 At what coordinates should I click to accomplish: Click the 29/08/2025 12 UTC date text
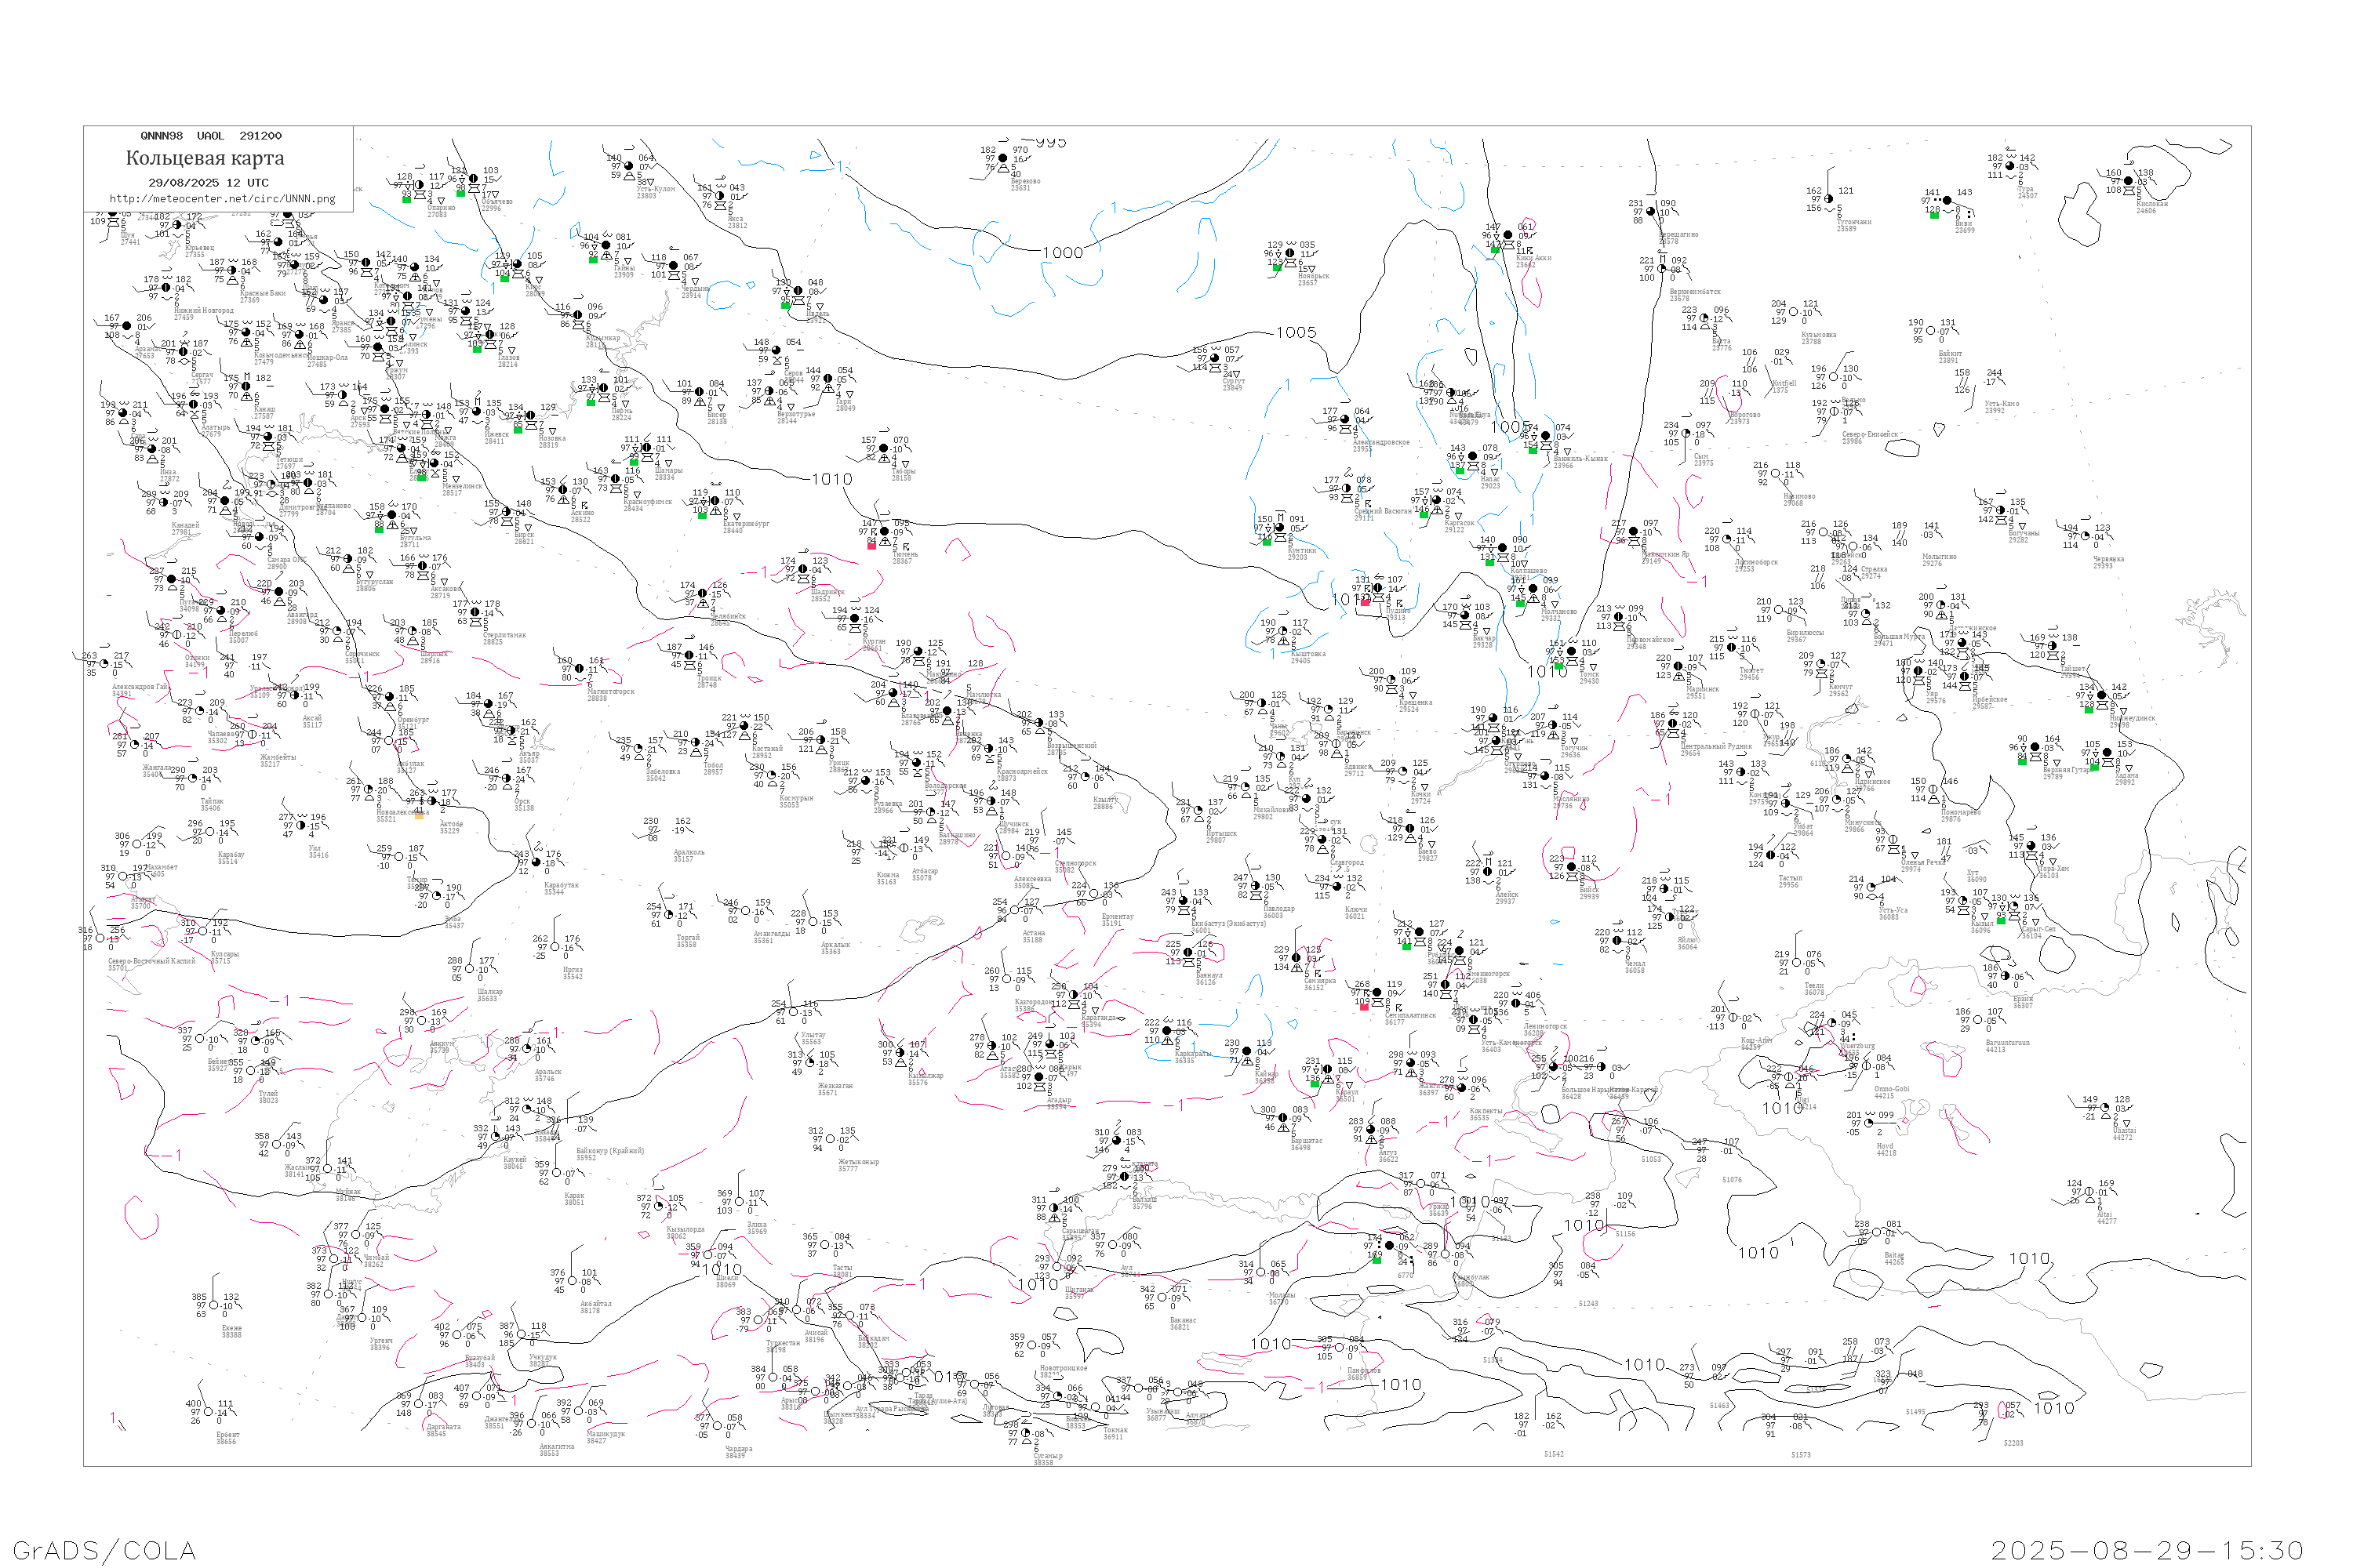(x=208, y=183)
